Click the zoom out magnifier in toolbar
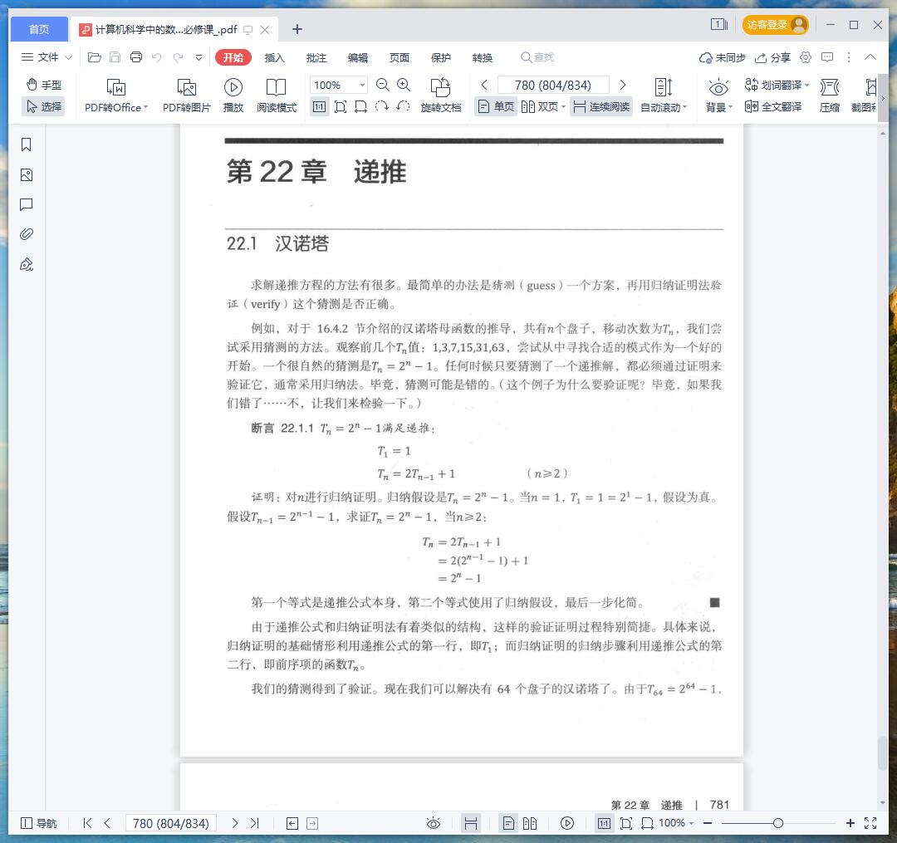The width and height of the screenshot is (897, 843). pos(383,86)
